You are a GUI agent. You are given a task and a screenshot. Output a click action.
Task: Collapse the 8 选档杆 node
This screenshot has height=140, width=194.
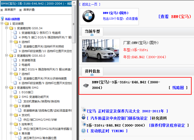[11, 42]
